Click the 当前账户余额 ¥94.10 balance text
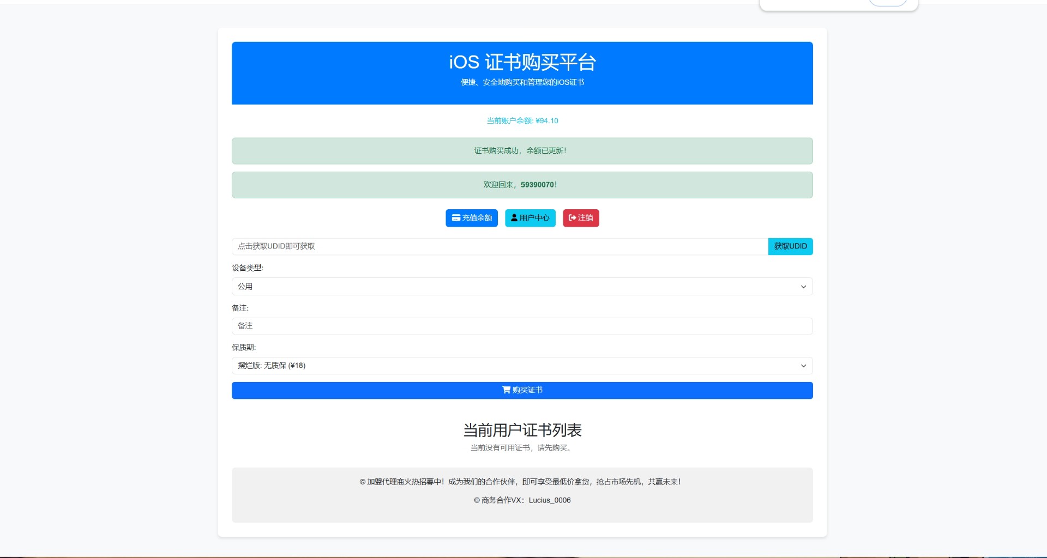The image size is (1047, 558). [522, 121]
